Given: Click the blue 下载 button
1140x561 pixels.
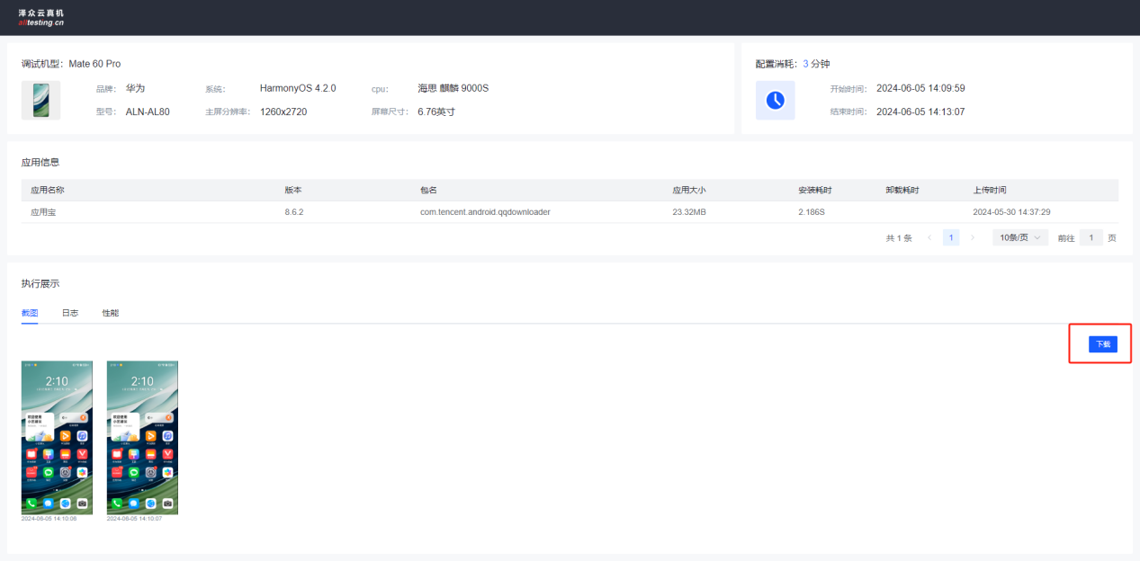Looking at the screenshot, I should point(1102,344).
